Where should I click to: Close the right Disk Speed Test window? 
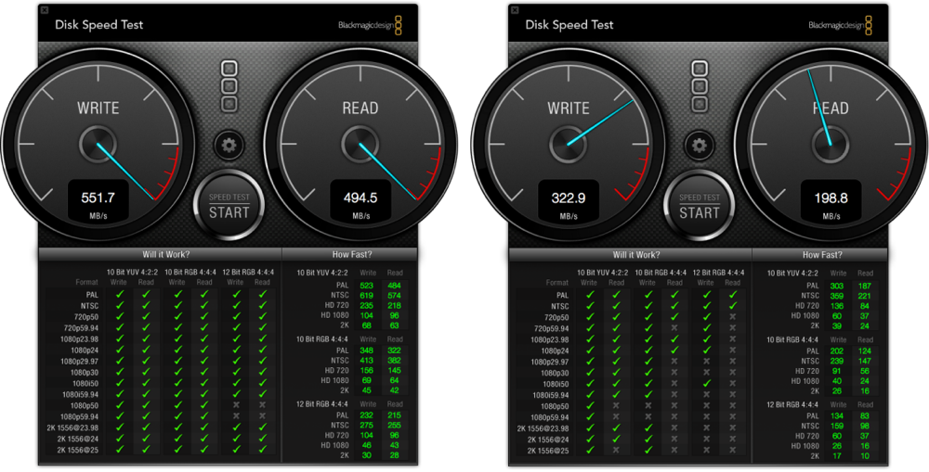(x=514, y=10)
